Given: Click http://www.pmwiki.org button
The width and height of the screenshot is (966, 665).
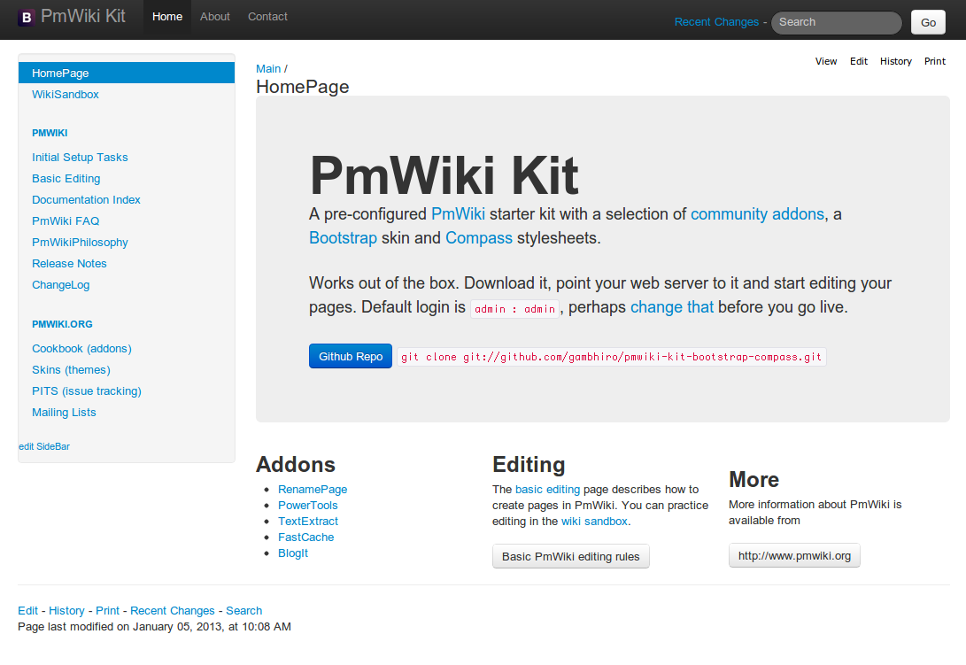Looking at the screenshot, I should [794, 556].
